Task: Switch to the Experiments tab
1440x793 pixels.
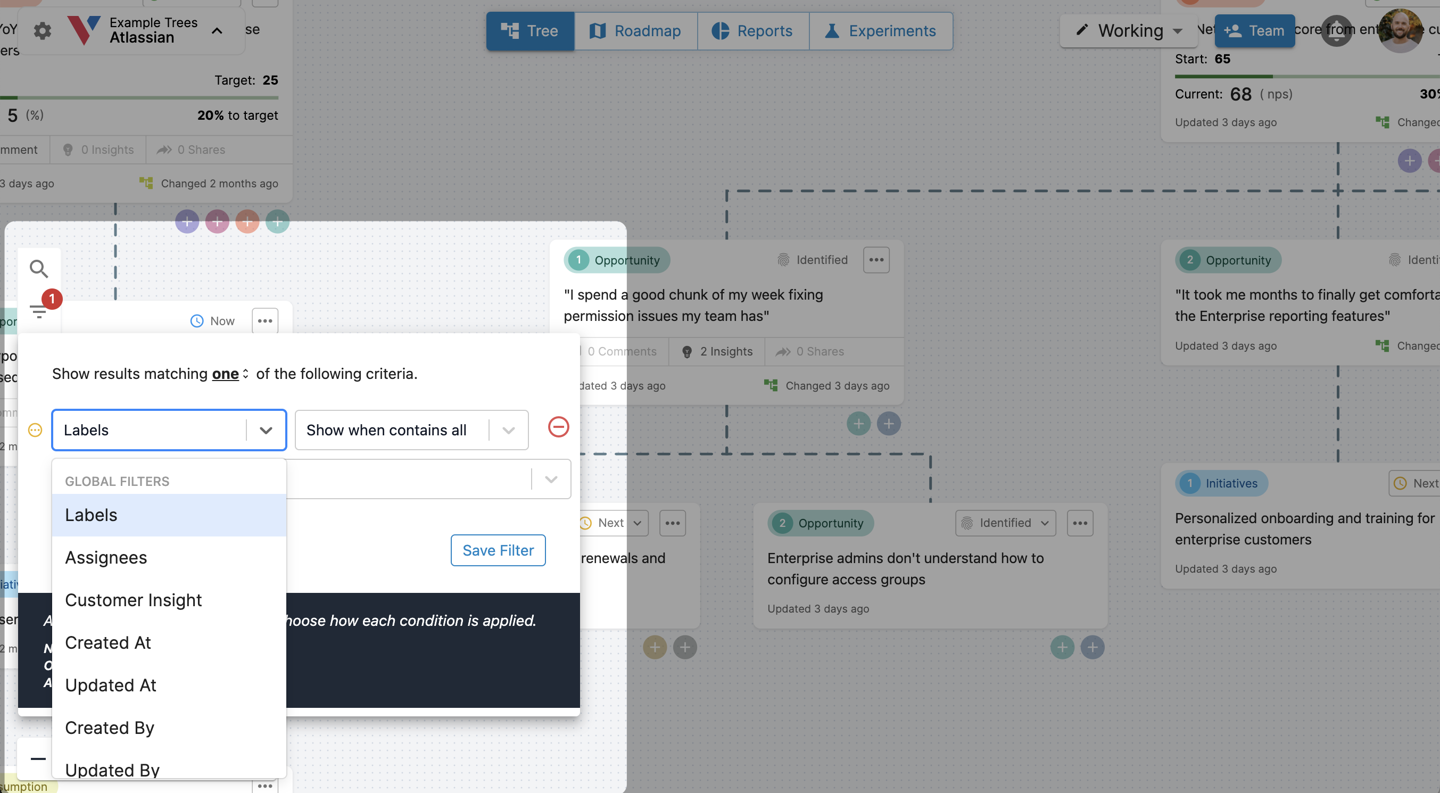Action: [881, 31]
